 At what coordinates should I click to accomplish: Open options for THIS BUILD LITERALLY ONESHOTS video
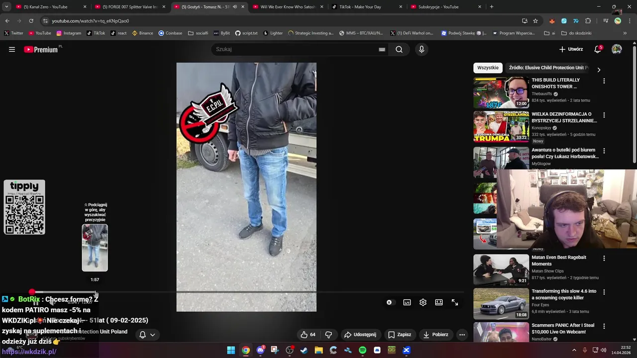(x=604, y=81)
